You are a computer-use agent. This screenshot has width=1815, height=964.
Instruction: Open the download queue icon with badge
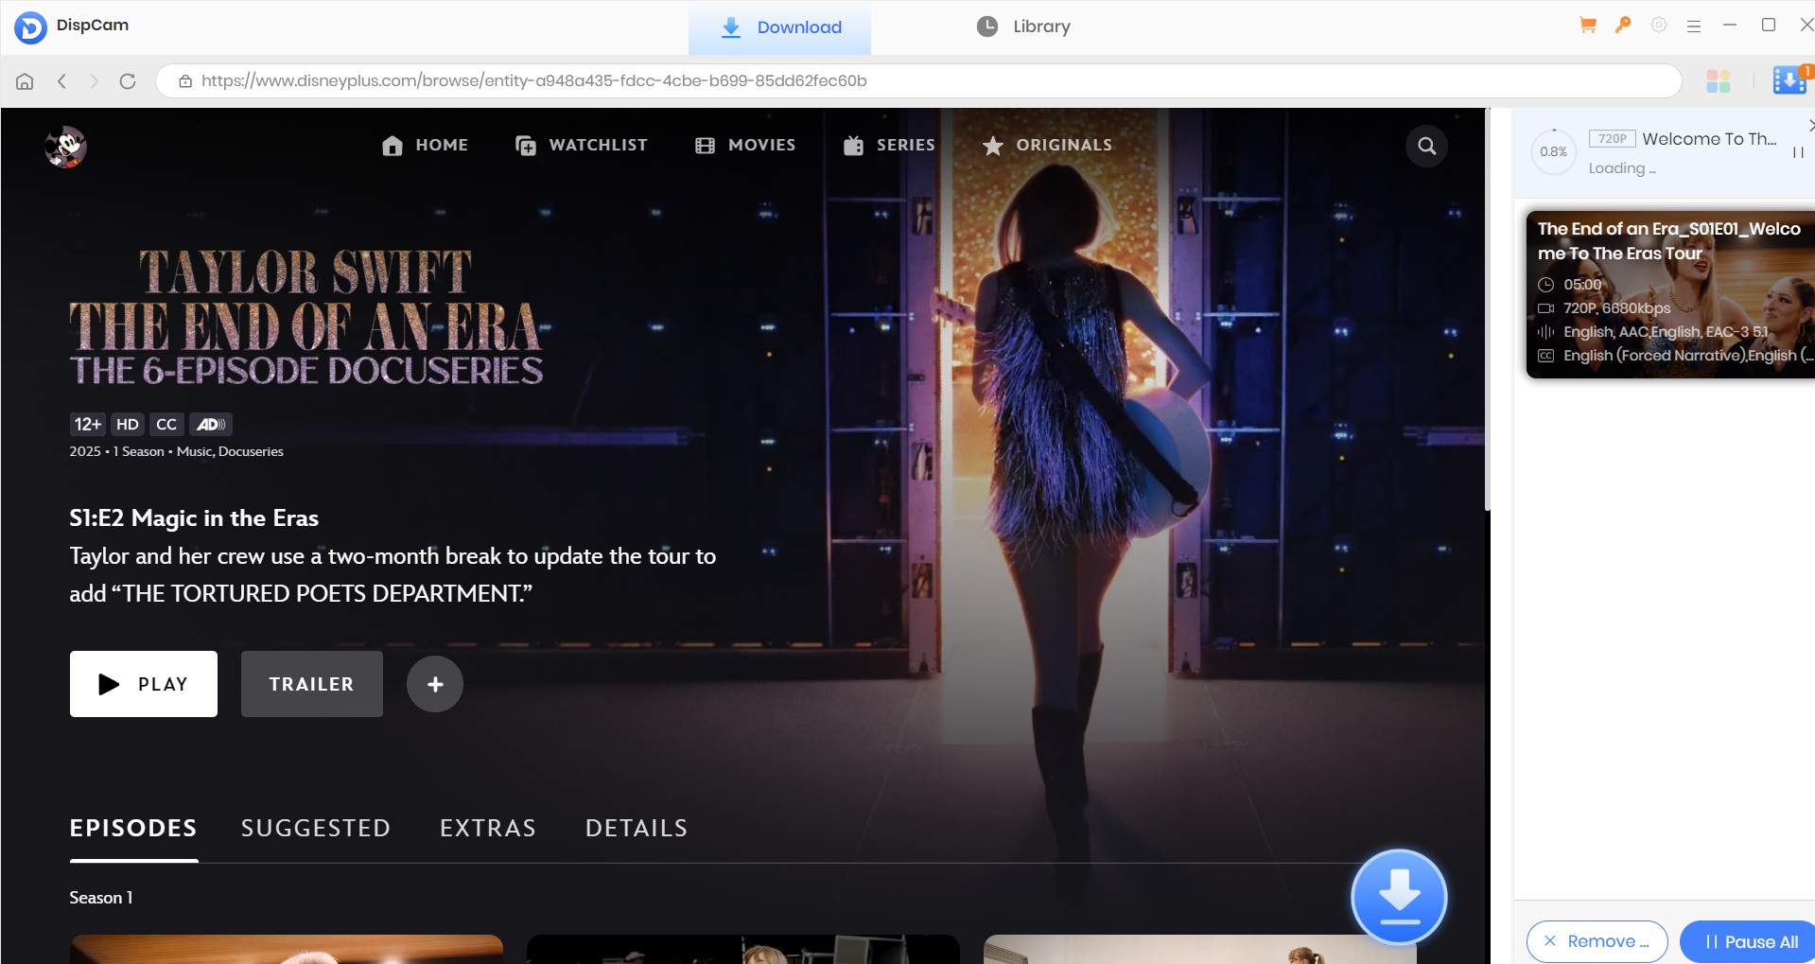click(x=1789, y=80)
